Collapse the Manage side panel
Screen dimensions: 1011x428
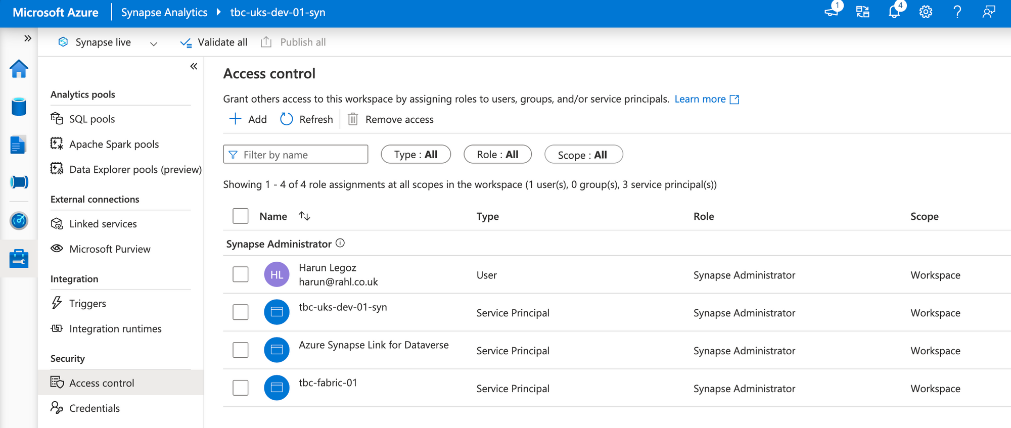[194, 66]
